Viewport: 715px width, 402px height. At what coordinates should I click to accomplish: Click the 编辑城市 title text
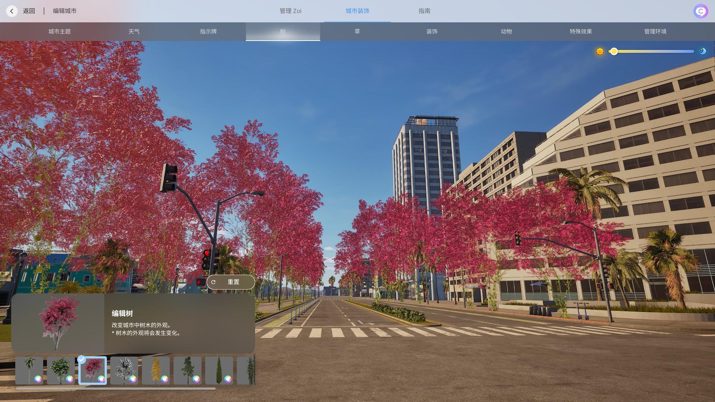pos(65,11)
